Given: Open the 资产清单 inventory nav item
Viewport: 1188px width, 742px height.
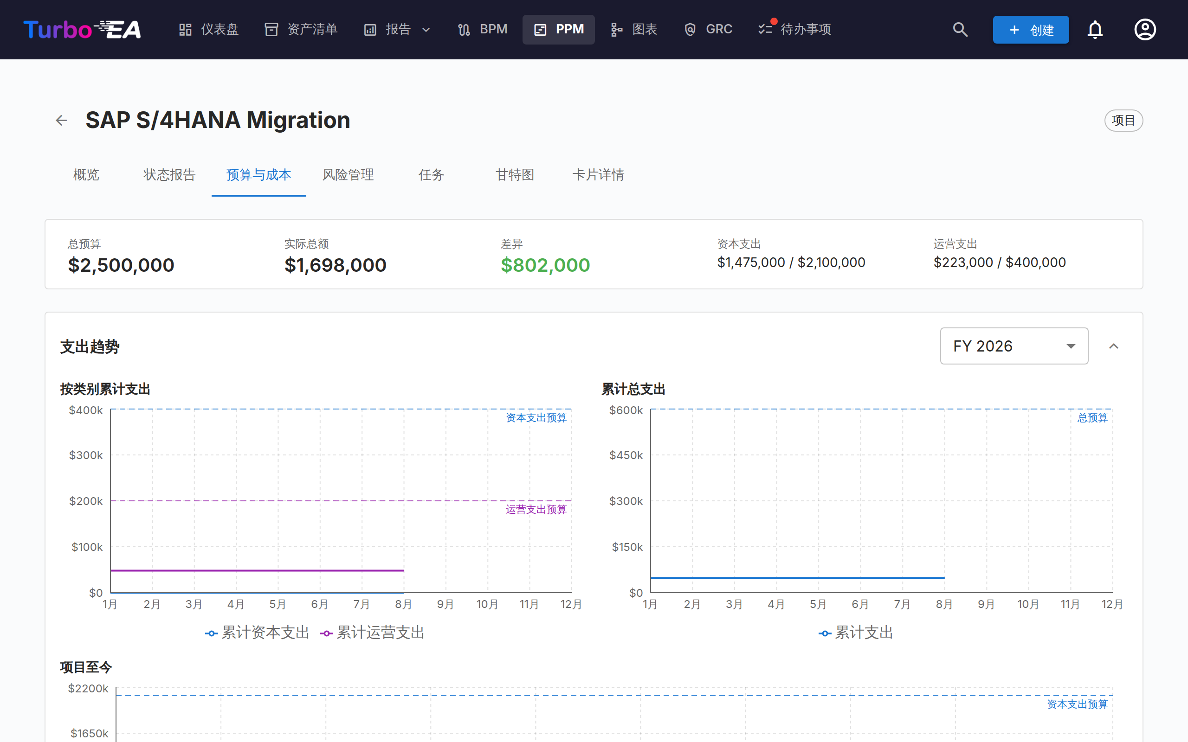Looking at the screenshot, I should 301,29.
